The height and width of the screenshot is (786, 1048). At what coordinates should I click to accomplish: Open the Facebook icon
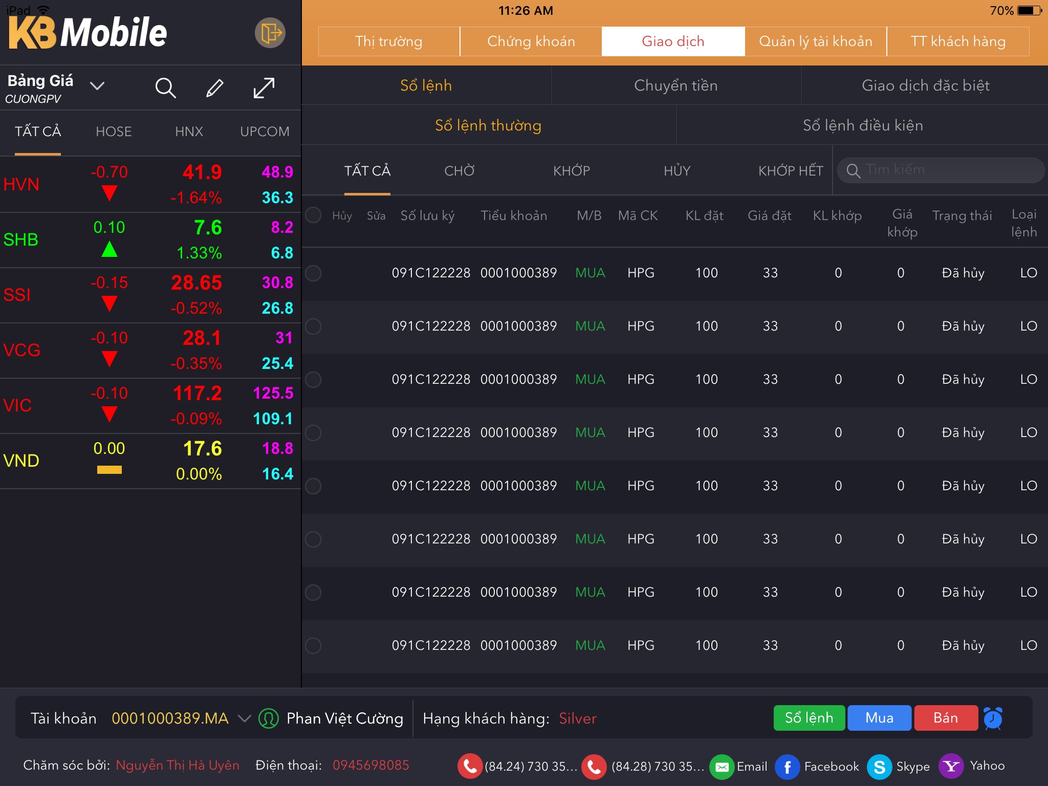(x=788, y=766)
